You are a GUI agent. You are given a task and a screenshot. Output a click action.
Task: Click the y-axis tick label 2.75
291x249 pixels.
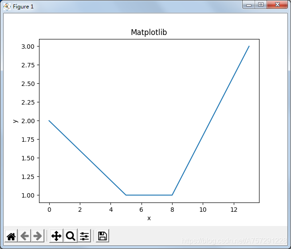[28, 65]
